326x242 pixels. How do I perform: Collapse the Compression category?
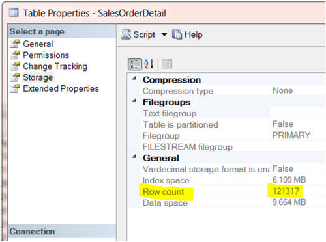point(134,78)
